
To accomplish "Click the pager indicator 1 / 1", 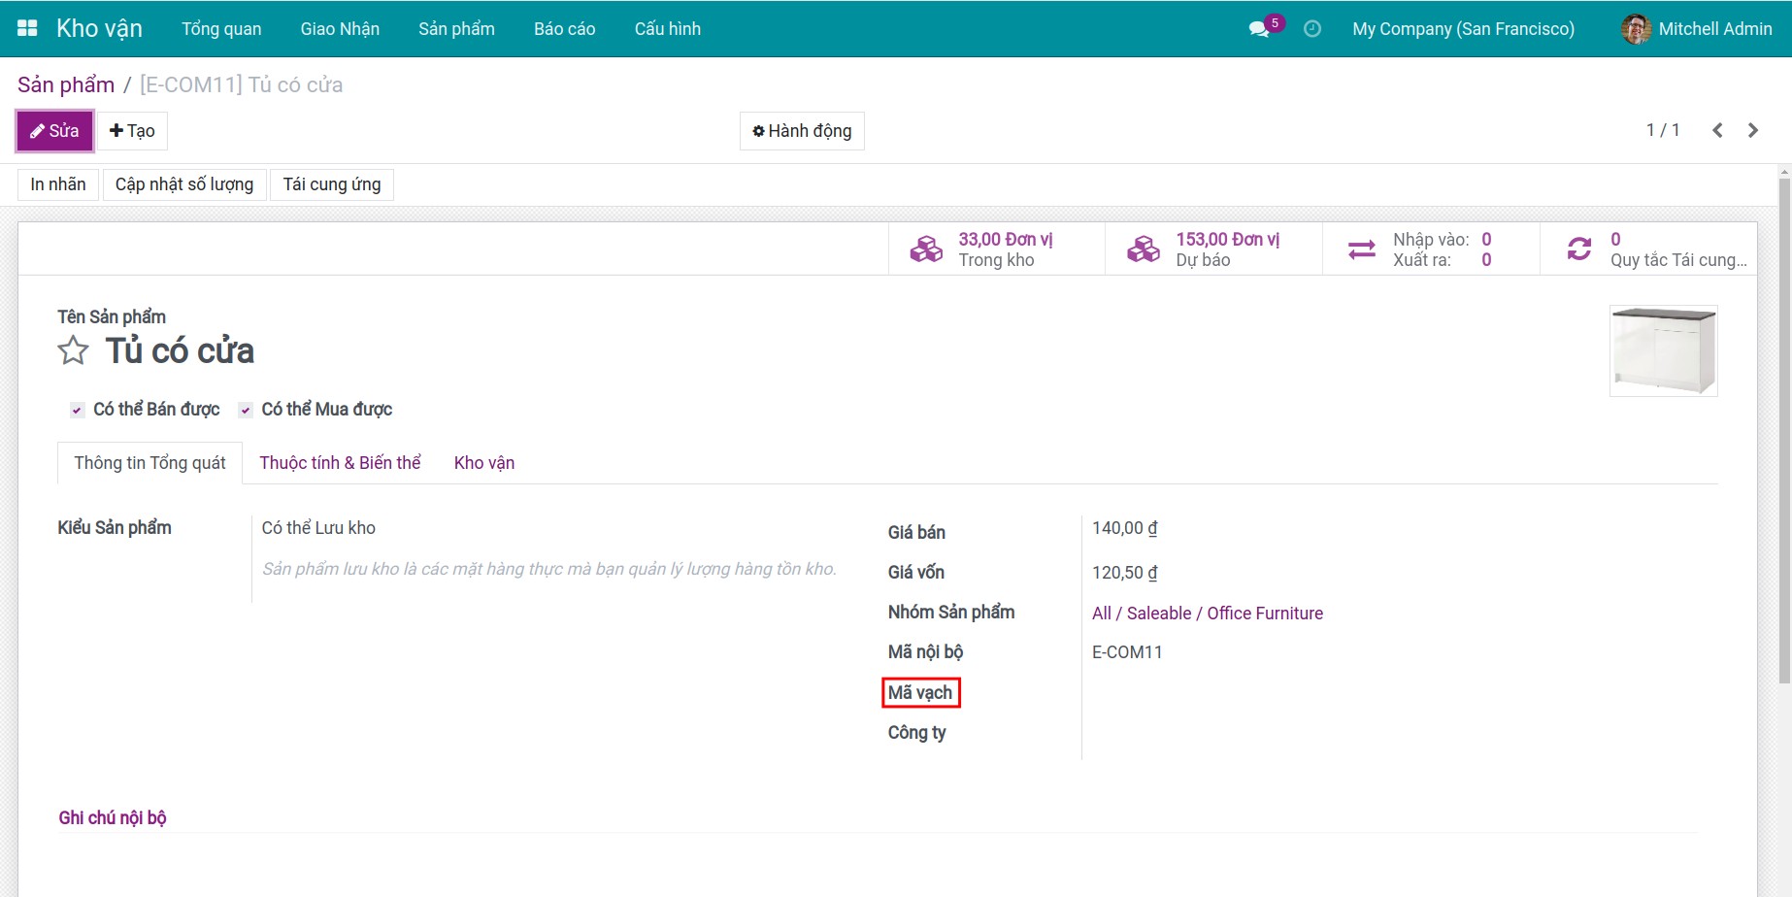I will pos(1663,130).
